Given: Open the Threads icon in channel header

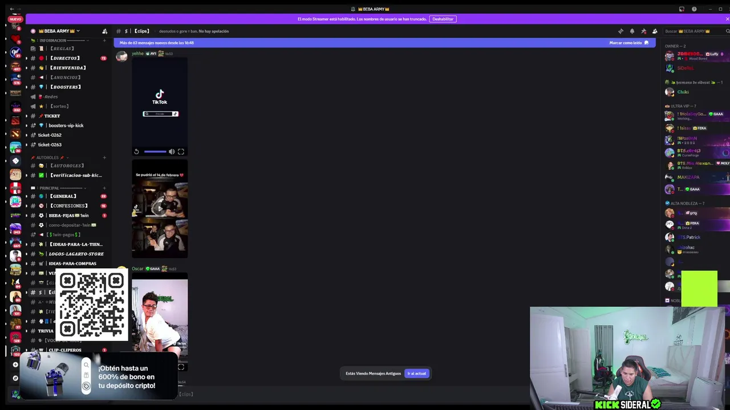Looking at the screenshot, I should 620,31.
